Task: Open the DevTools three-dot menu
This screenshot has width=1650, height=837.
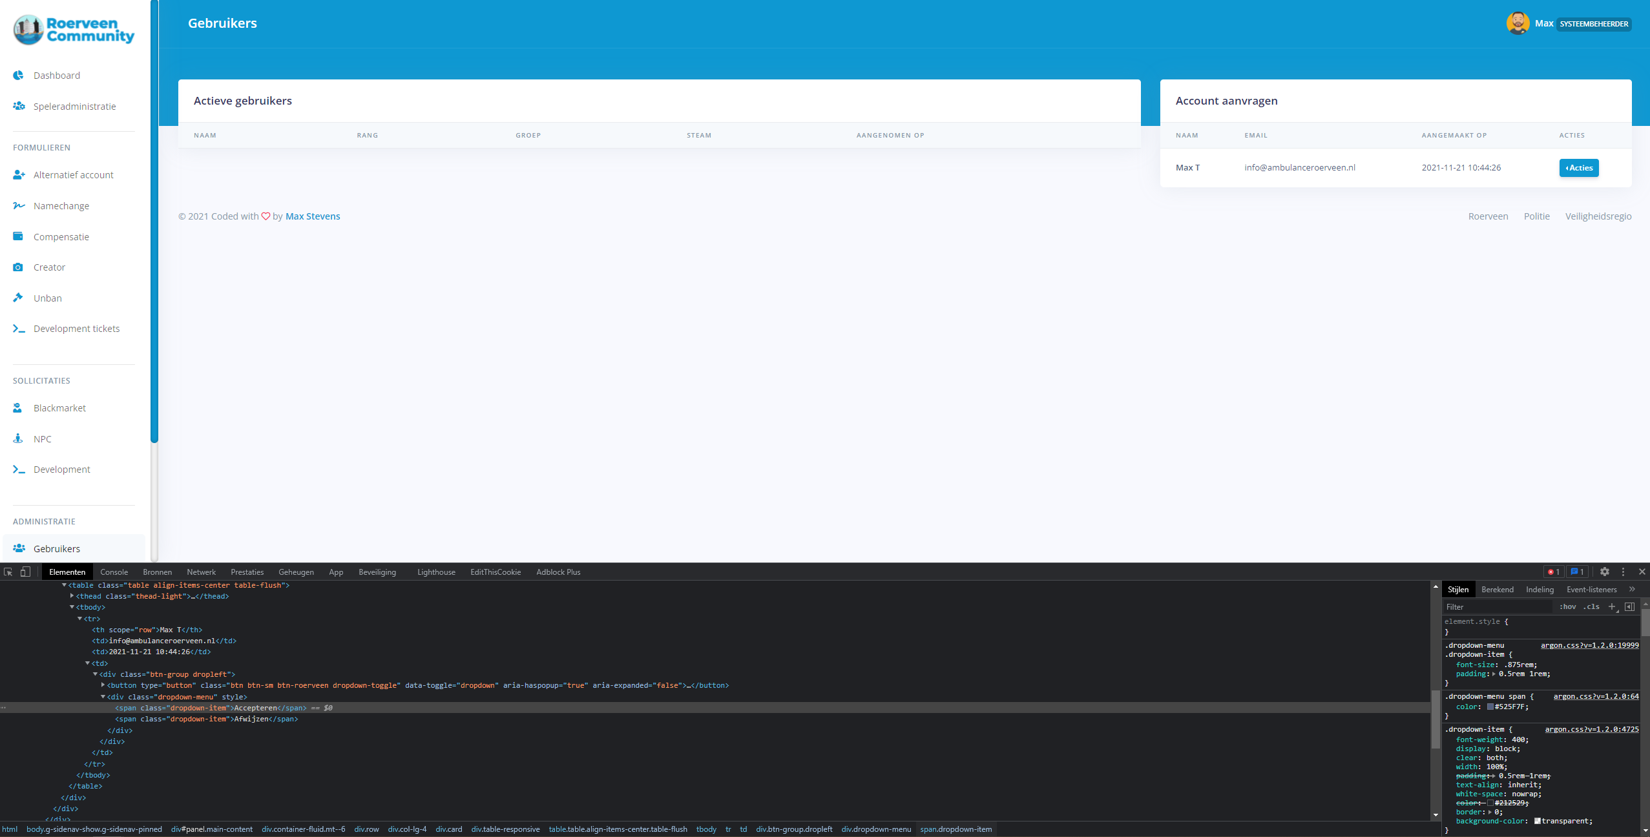Action: [1623, 572]
